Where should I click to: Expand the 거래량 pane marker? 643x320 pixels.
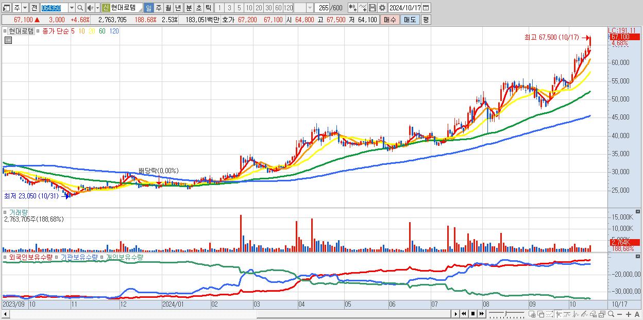5,212
